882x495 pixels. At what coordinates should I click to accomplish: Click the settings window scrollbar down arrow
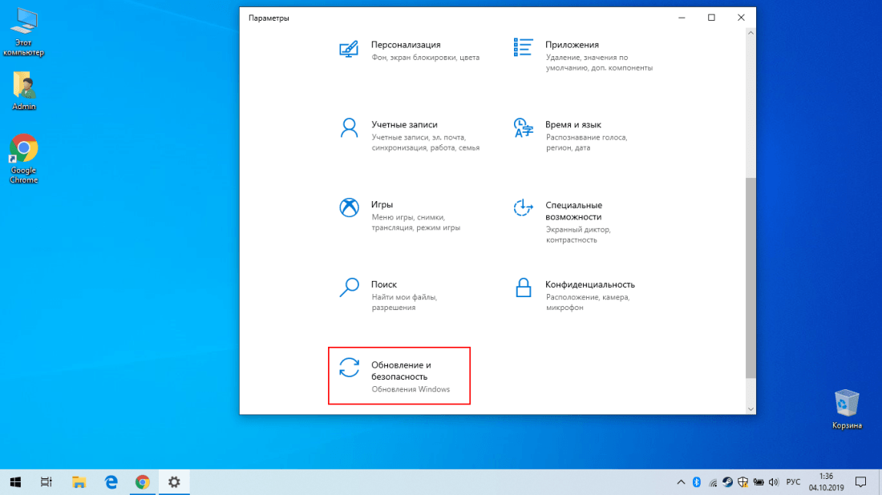point(751,409)
